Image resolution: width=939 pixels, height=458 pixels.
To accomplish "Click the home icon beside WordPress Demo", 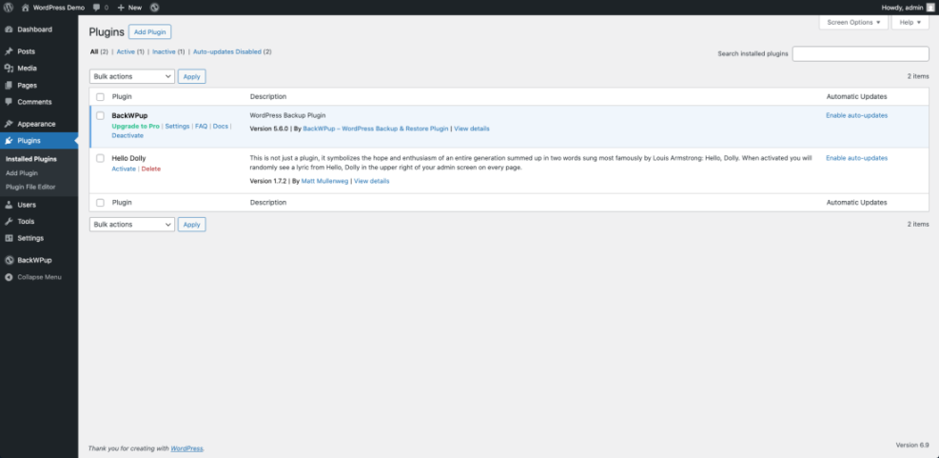I will (x=25, y=8).
